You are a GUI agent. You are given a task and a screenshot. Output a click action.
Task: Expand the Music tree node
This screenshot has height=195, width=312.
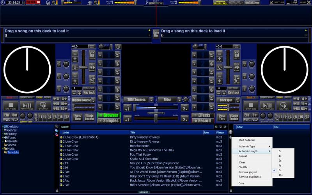(x=3, y=149)
